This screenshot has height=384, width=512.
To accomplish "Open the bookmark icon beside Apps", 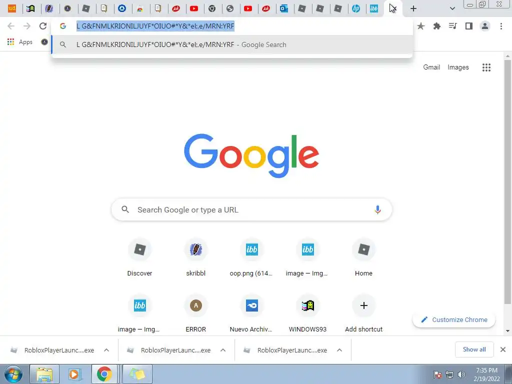I will click(x=44, y=42).
